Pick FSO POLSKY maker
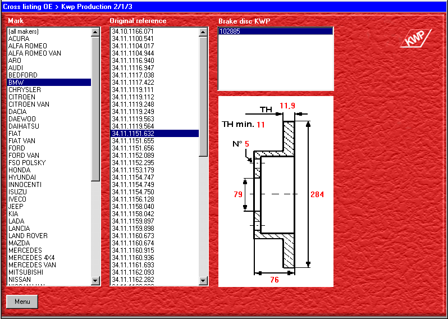 click(49, 163)
